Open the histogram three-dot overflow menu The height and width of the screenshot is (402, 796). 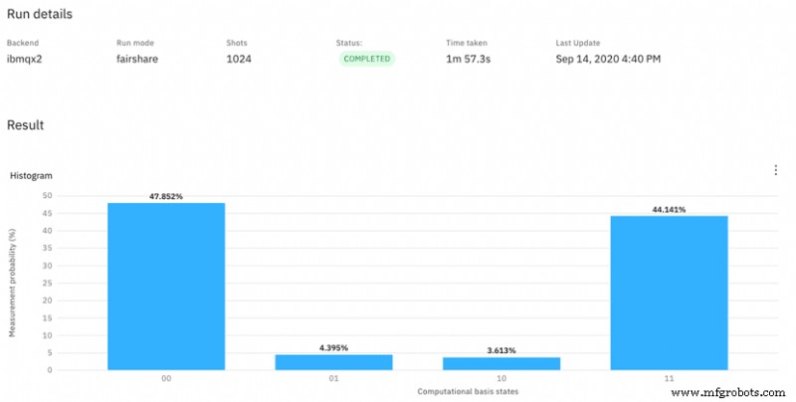(775, 170)
